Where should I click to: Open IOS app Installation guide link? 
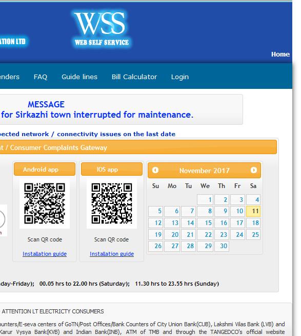112,254
